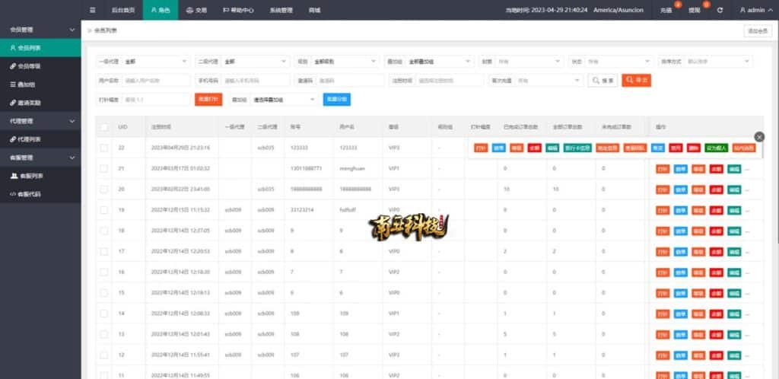Open the 一级代理 dropdown filter
This screenshot has width=779, height=379.
click(x=156, y=61)
